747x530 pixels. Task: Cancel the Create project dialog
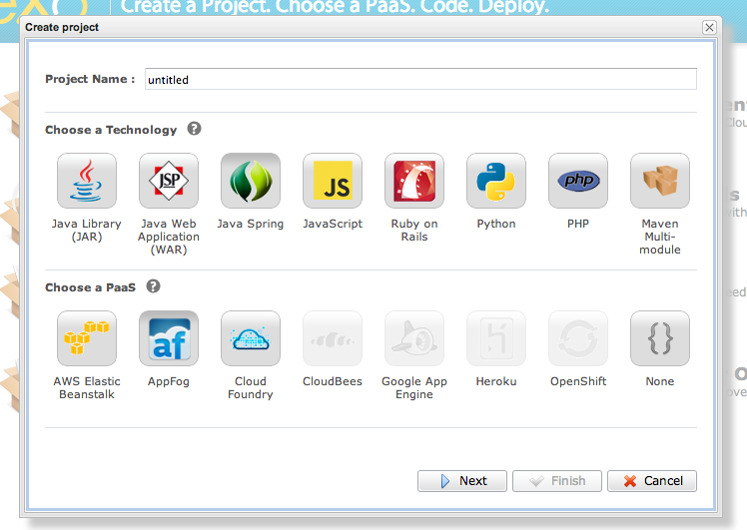click(652, 481)
